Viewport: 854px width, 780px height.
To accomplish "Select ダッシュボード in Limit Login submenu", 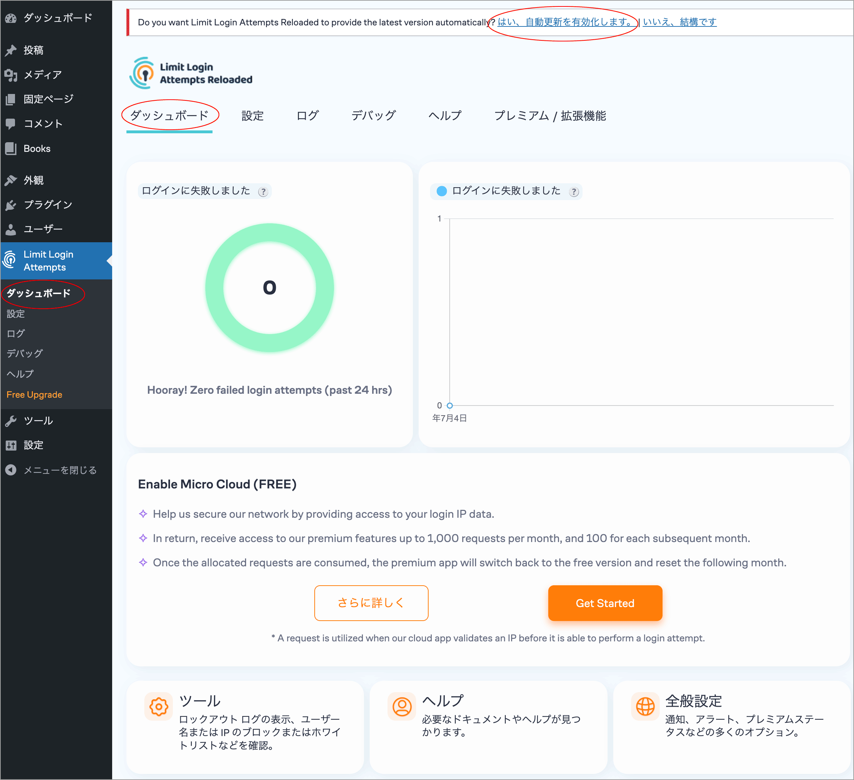I will tap(39, 293).
